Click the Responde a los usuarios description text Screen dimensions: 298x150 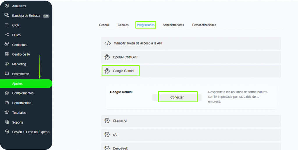pos(237,97)
